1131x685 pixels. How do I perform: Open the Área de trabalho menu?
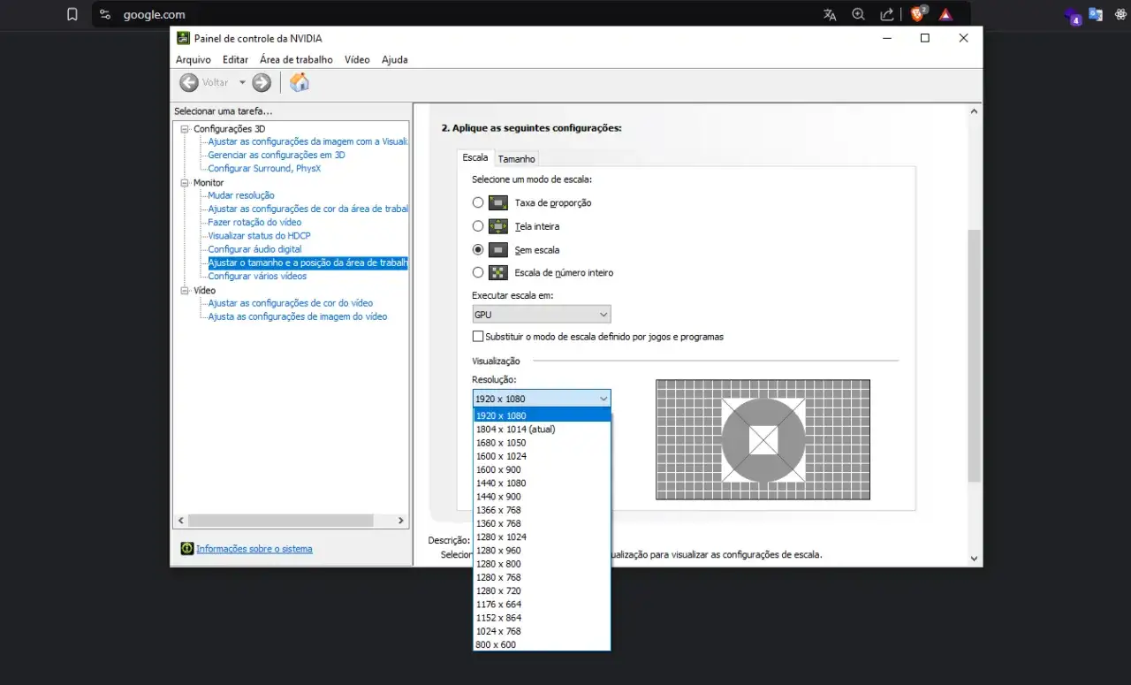[x=296, y=59]
